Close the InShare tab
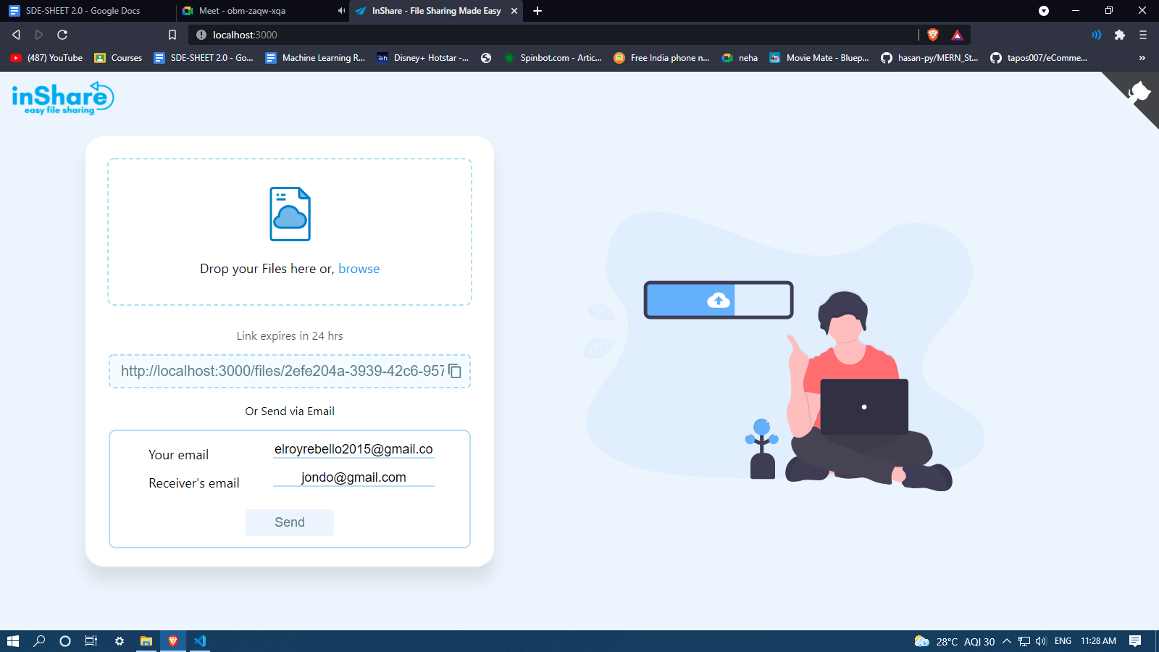This screenshot has height=652, width=1159. point(514,11)
